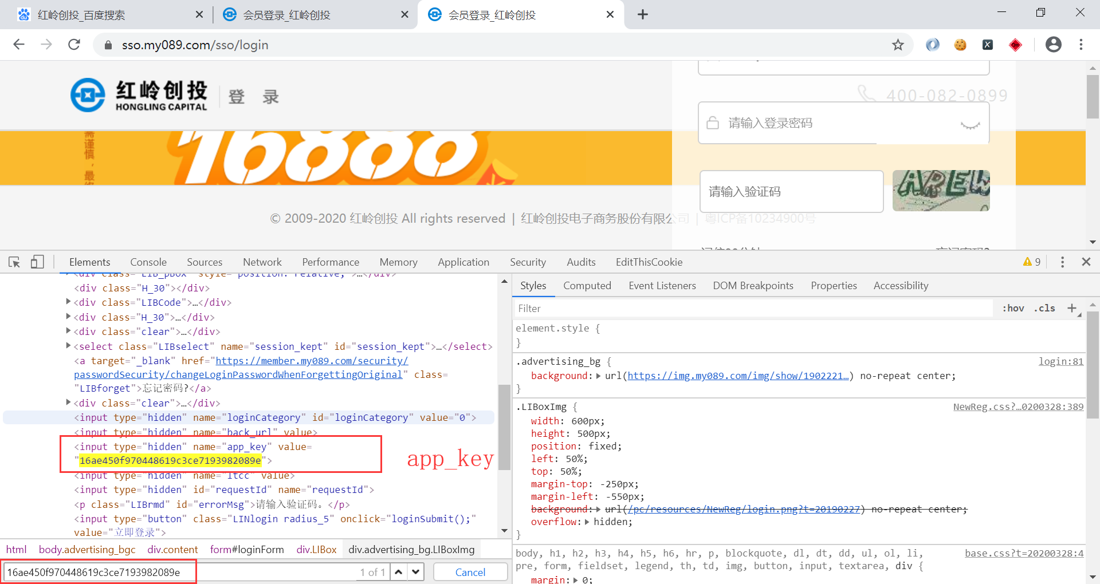Click the styles Filter input

pos(753,309)
